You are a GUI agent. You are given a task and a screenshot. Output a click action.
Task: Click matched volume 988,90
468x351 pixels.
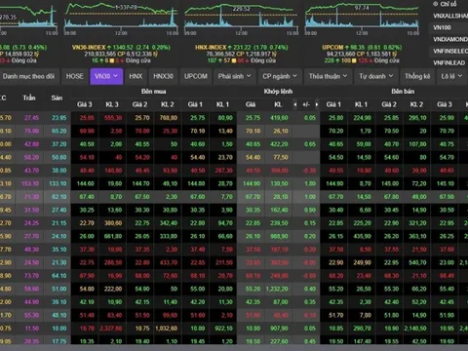click(279, 236)
